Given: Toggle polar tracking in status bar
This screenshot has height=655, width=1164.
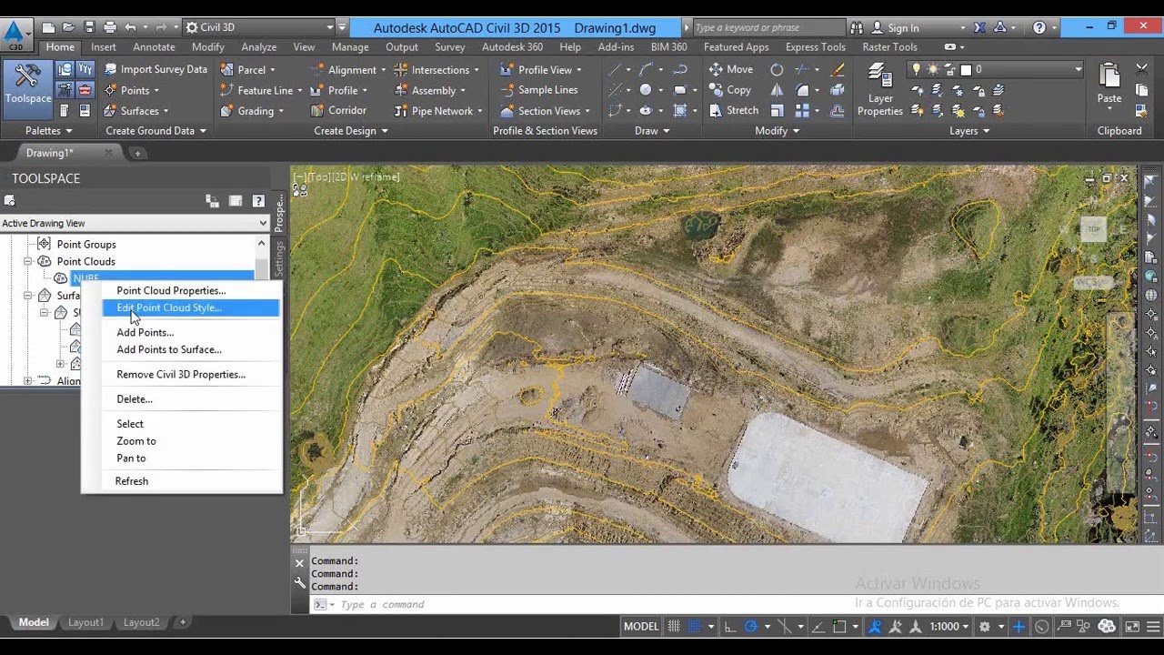Looking at the screenshot, I should click(751, 626).
